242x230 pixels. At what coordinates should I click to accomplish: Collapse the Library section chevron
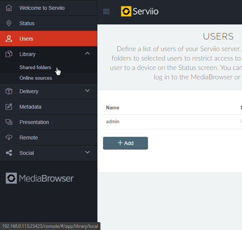[x=87, y=53]
